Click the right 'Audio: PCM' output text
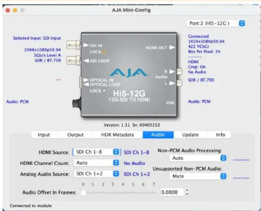 (199, 101)
